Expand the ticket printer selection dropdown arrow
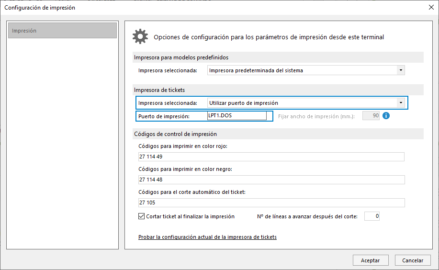The width and height of the screenshot is (439, 270). (x=401, y=103)
